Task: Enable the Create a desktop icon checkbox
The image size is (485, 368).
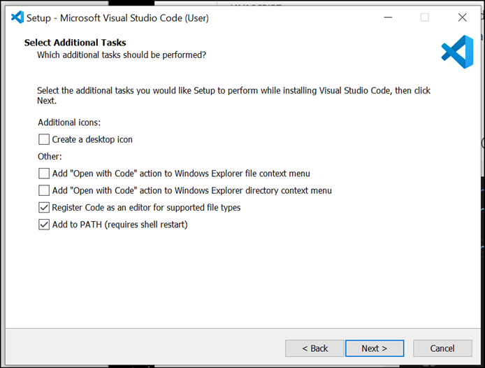Action: [44, 139]
